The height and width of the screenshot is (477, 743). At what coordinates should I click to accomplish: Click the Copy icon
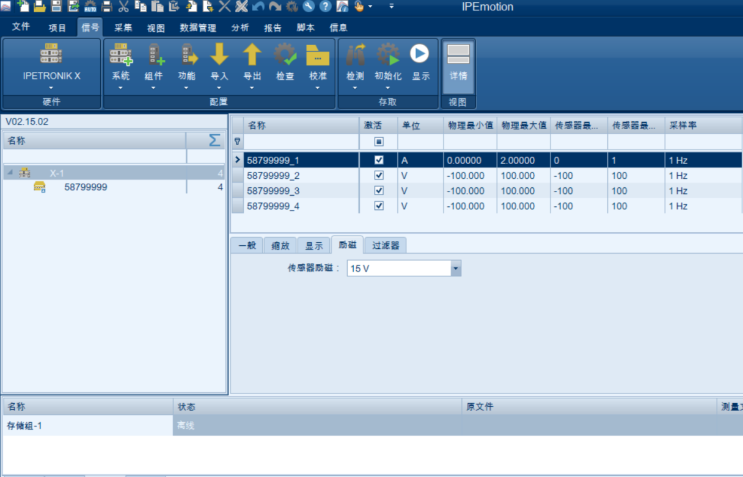tap(141, 7)
